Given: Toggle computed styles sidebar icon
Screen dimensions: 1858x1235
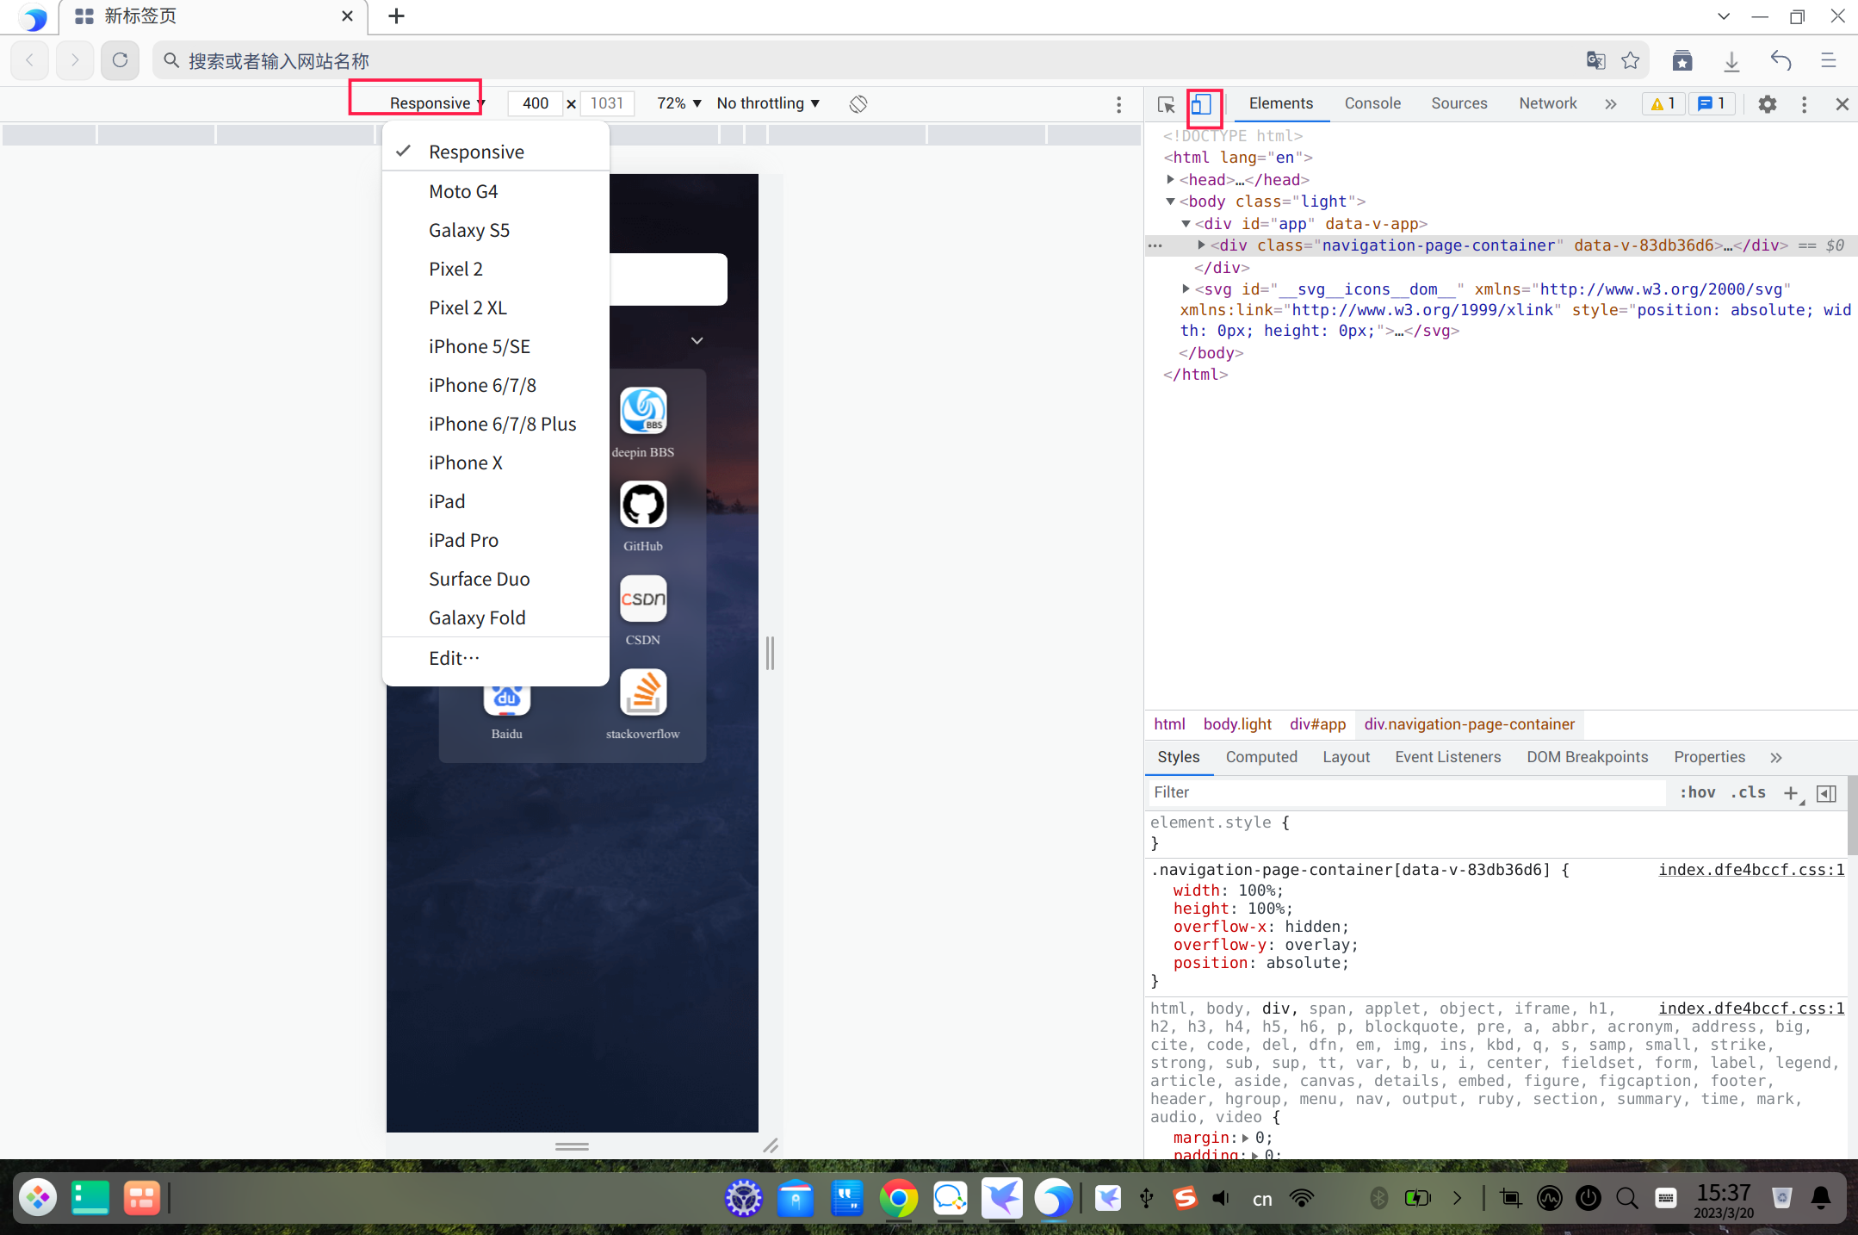Looking at the screenshot, I should click(1826, 793).
